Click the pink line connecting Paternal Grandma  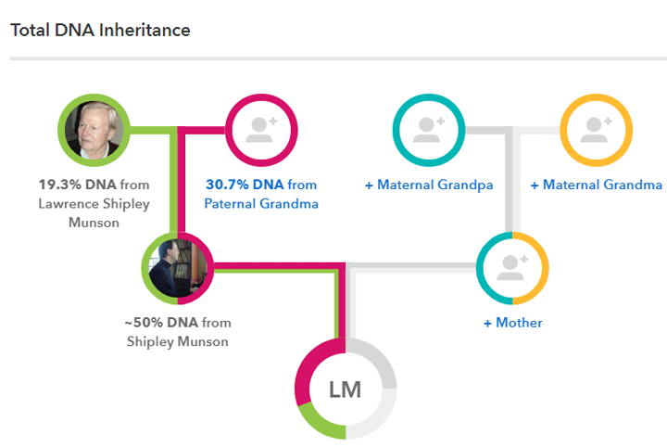pos(201,130)
